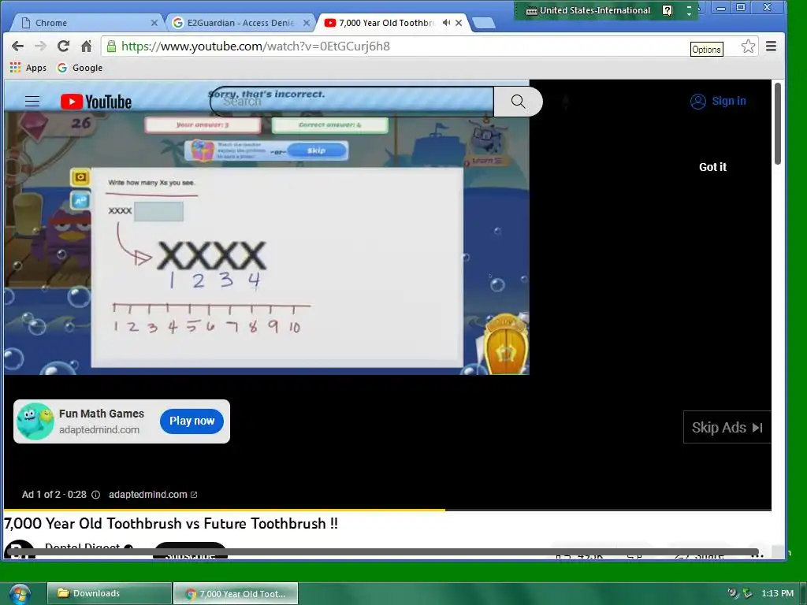Image resolution: width=807 pixels, height=605 pixels.
Task: Open YouTube guide hamburger menu
Action: click(x=32, y=102)
